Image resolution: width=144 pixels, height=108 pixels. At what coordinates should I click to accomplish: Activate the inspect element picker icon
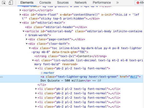coord(4,3)
